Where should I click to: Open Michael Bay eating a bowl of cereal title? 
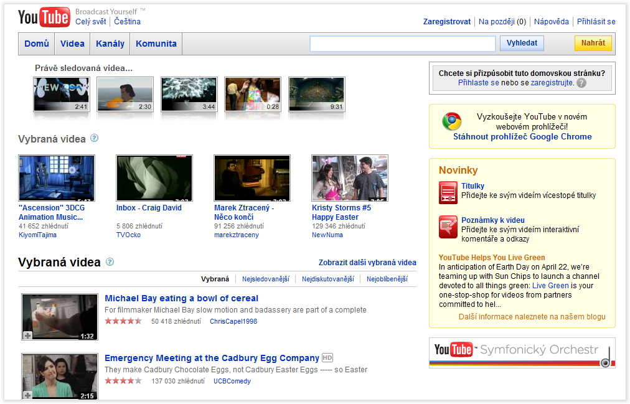[x=182, y=298]
